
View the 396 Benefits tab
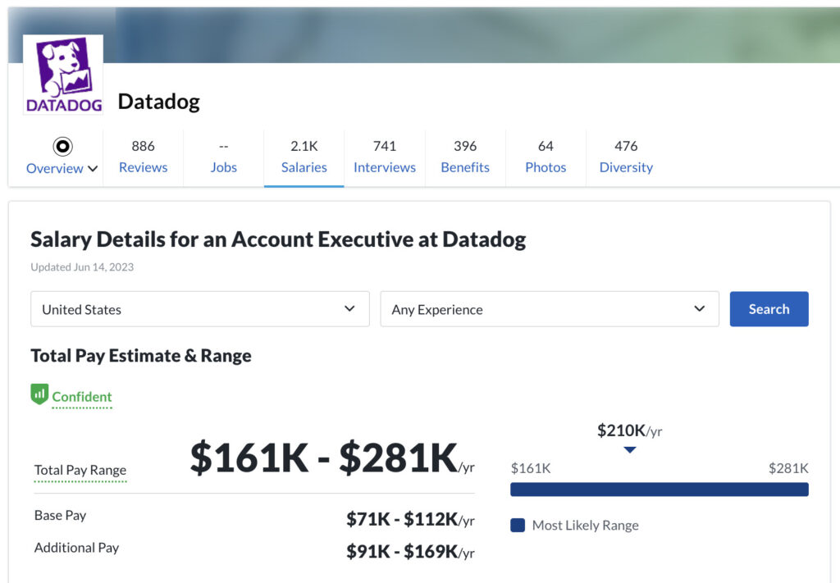[465, 157]
